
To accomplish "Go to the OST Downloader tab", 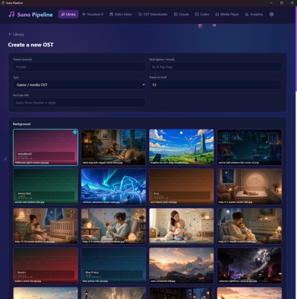I will (153, 14).
